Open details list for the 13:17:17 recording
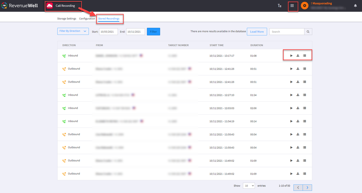 pos(304,56)
